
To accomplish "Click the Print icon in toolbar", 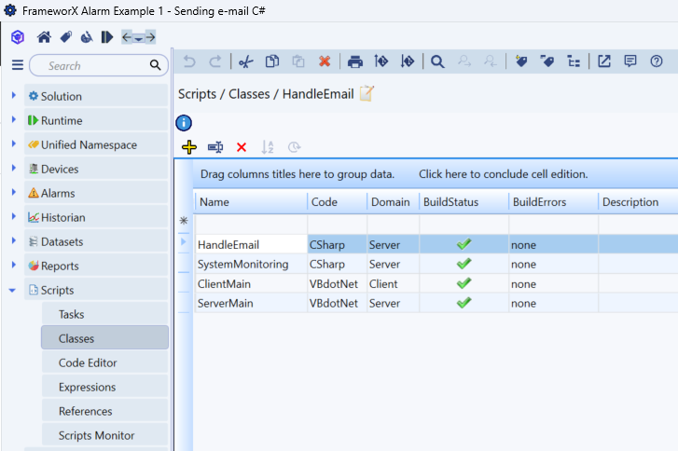I will pos(355,61).
